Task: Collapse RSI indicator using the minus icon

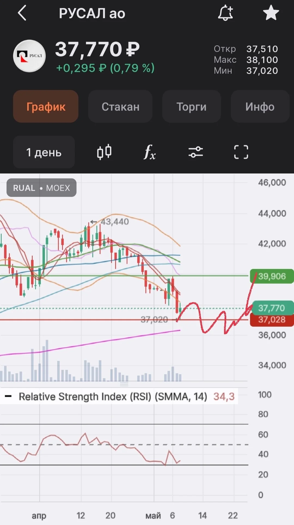Action: [x=8, y=396]
